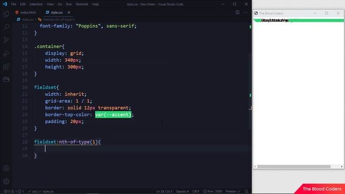Open the Search view in the activity bar

tap(6, 27)
